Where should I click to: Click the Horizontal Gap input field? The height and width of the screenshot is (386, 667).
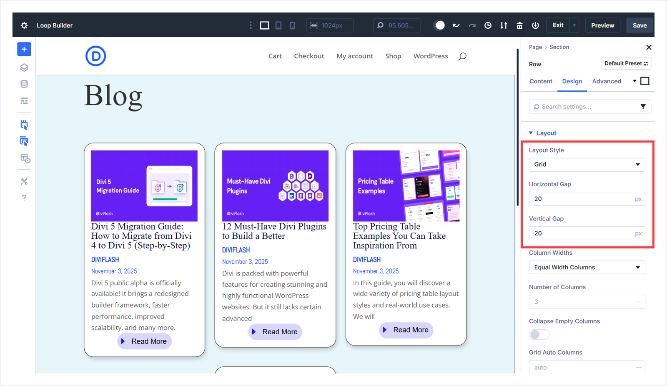tap(582, 199)
